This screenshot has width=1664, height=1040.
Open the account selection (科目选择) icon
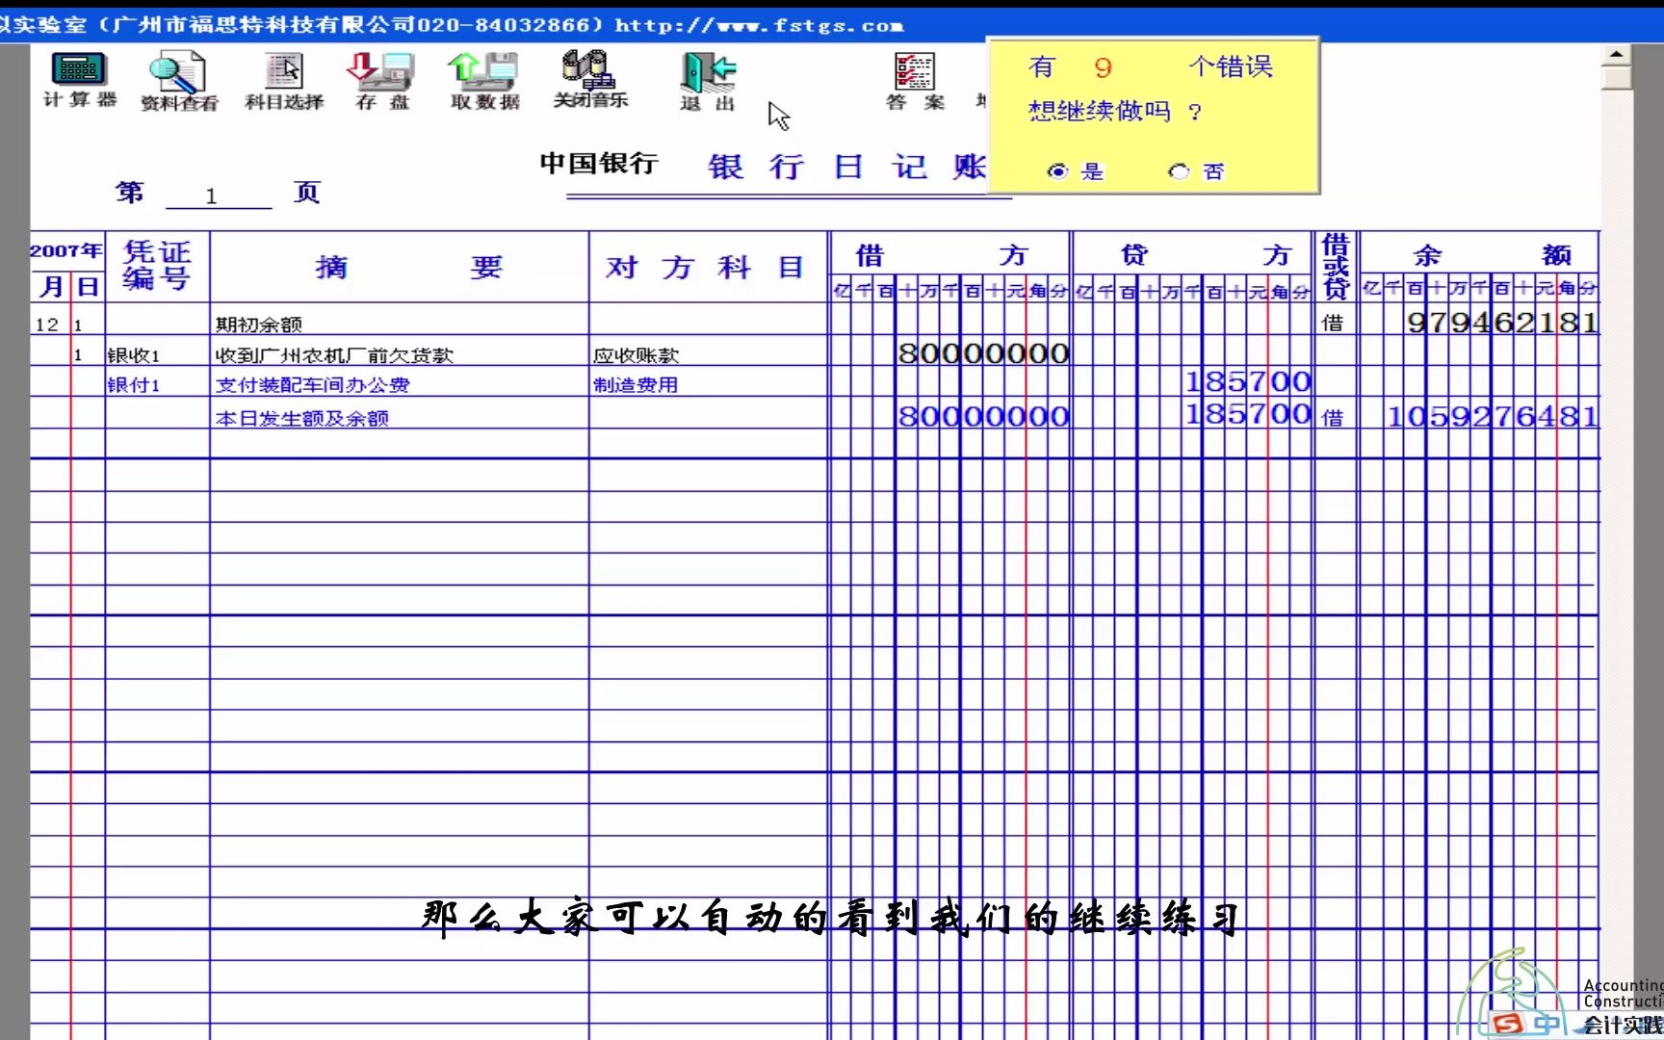pos(284,82)
